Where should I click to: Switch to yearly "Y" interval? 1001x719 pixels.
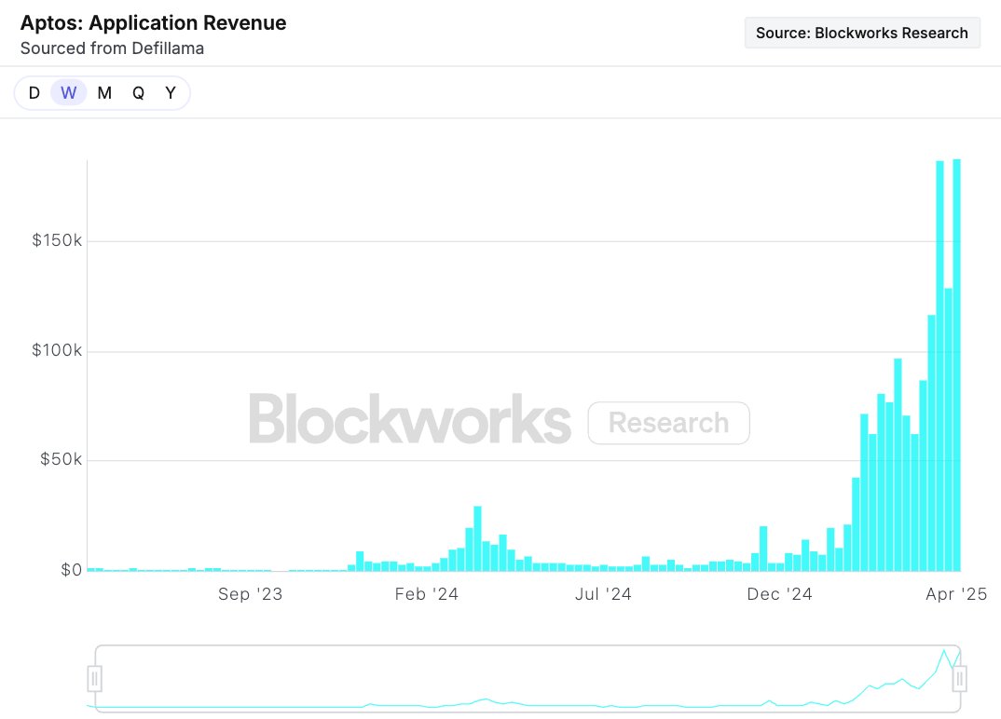click(171, 93)
